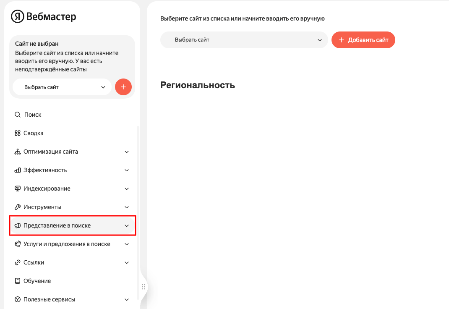Click the round red plus icon in sidebar

click(123, 87)
